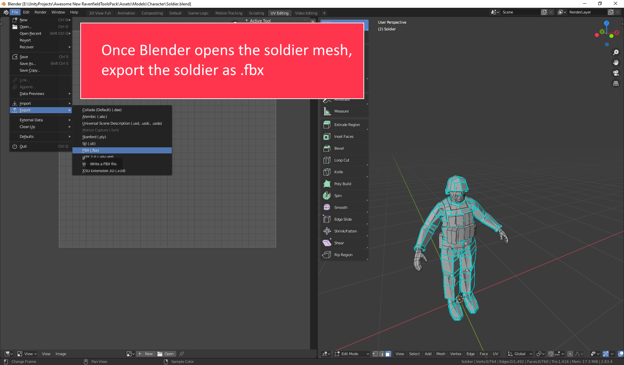Switch to vertex select mode
This screenshot has width=624, height=365.
pyautogui.click(x=375, y=354)
